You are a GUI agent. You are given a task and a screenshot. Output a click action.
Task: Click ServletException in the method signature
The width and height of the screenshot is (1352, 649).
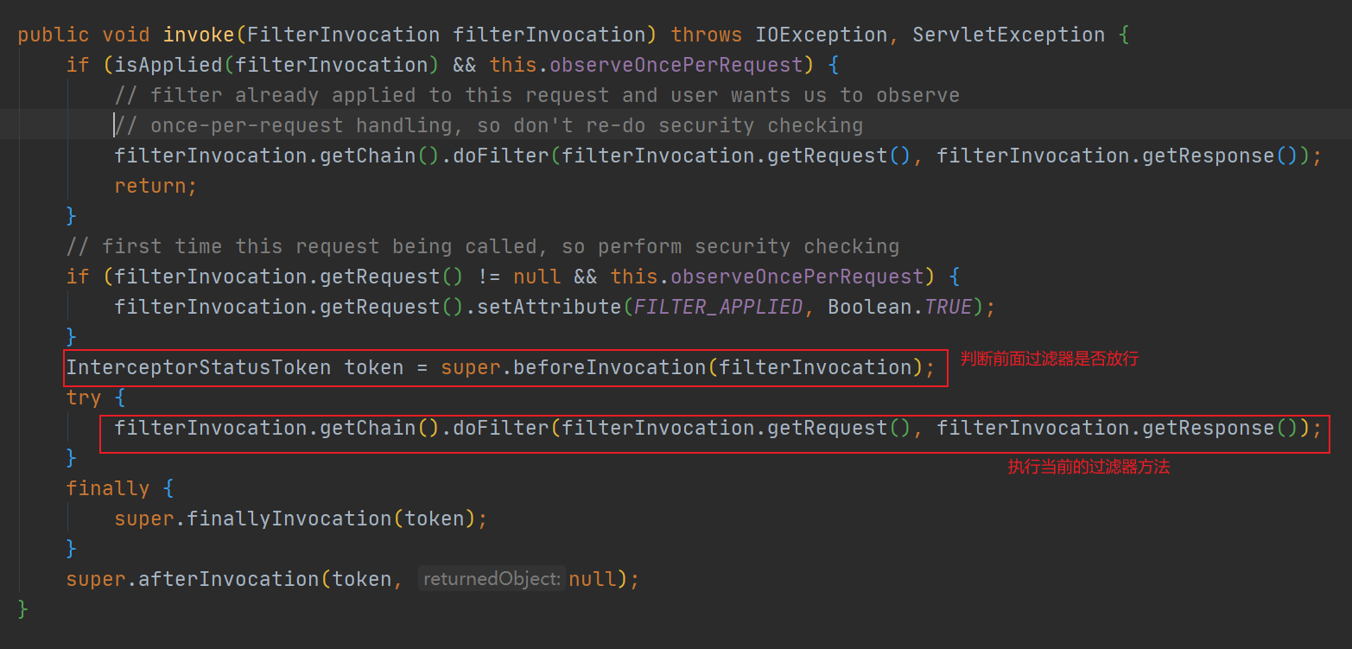[x=1009, y=35]
